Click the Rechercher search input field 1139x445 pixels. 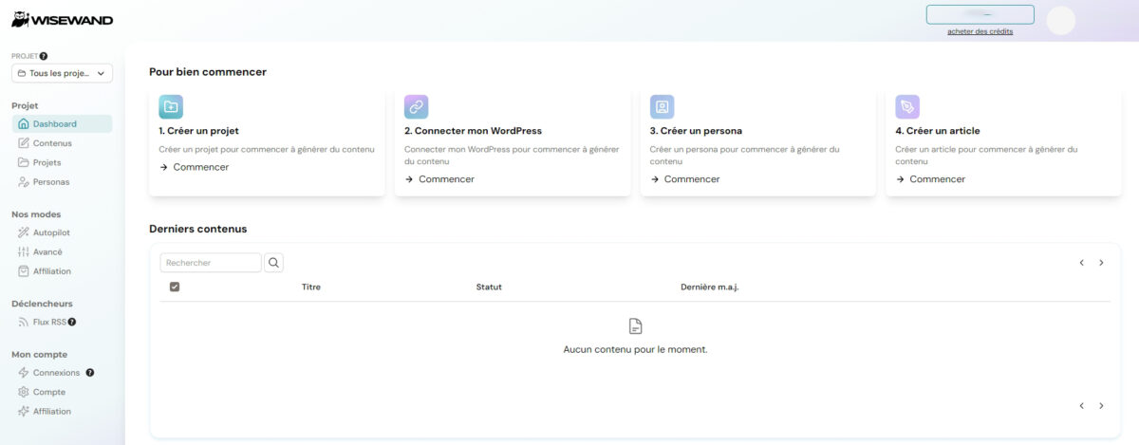tap(210, 263)
